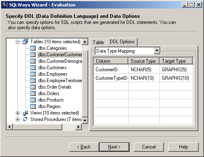Click the Target Type column header
The image size is (204, 157).
pyautogui.click(x=176, y=61)
